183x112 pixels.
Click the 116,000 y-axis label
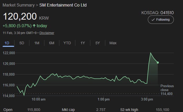coord(9,85)
